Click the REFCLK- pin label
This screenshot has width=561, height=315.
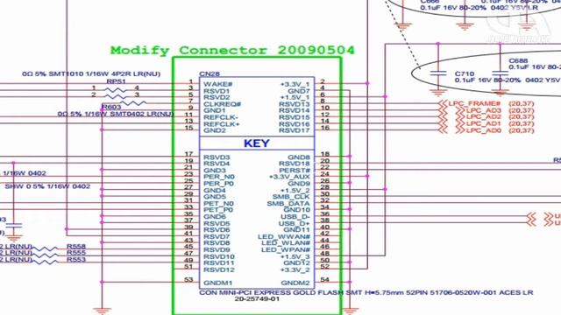(221, 117)
